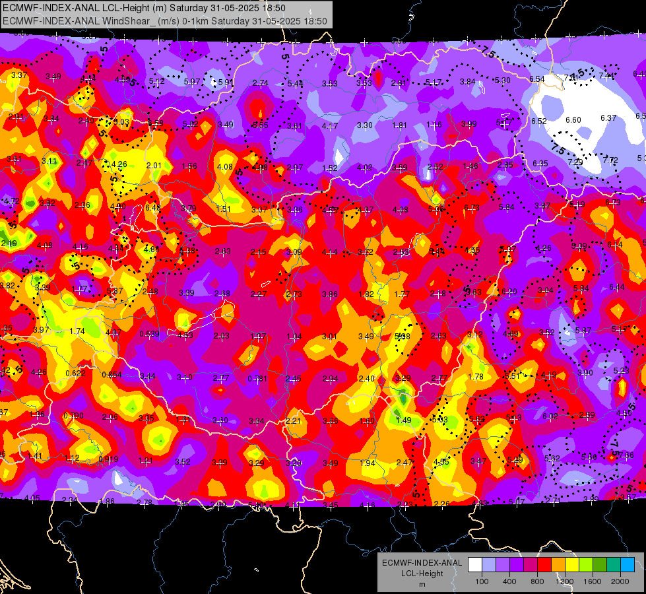Click the LCL-Height (m) title line

144,8
